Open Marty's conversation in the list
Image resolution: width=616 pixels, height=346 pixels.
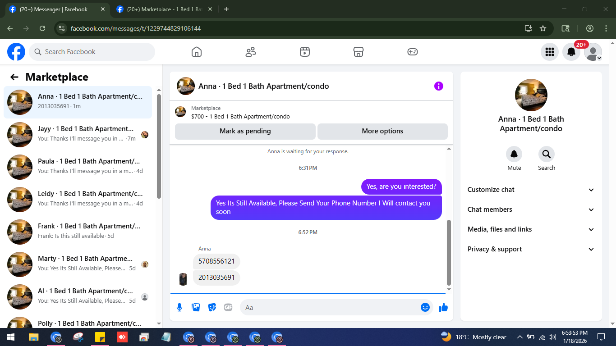tap(78, 264)
